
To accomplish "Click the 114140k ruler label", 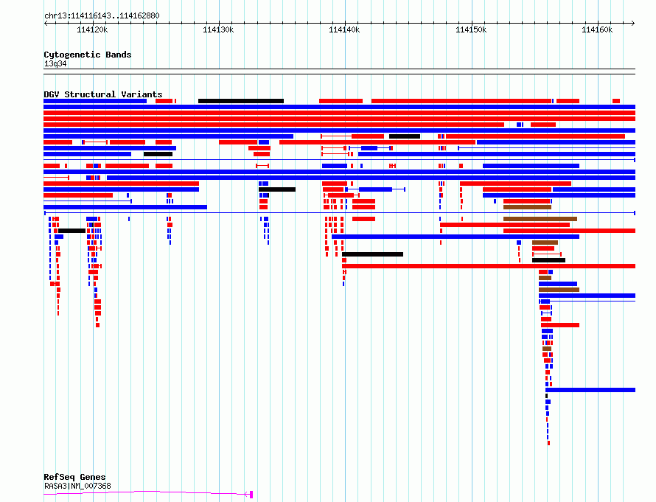I will [344, 29].
